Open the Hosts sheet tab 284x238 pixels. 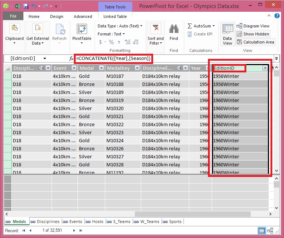pos(94,222)
